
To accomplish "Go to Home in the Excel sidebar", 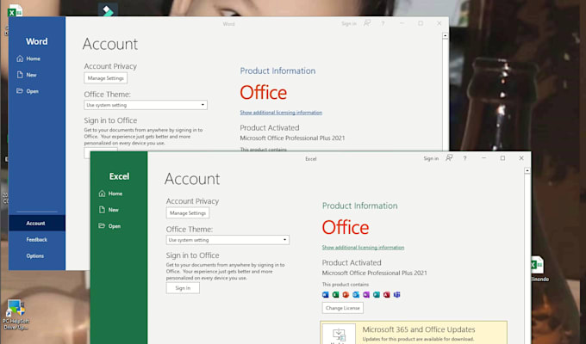I will coord(110,193).
